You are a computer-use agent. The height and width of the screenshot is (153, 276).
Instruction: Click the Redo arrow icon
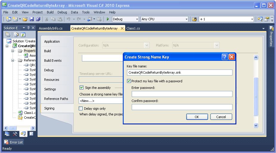(79, 19)
